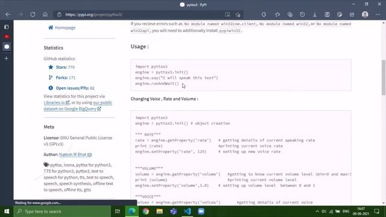Launch Google Chrome from the taskbar
Screen dimensions: 386x217
(x=146, y=212)
